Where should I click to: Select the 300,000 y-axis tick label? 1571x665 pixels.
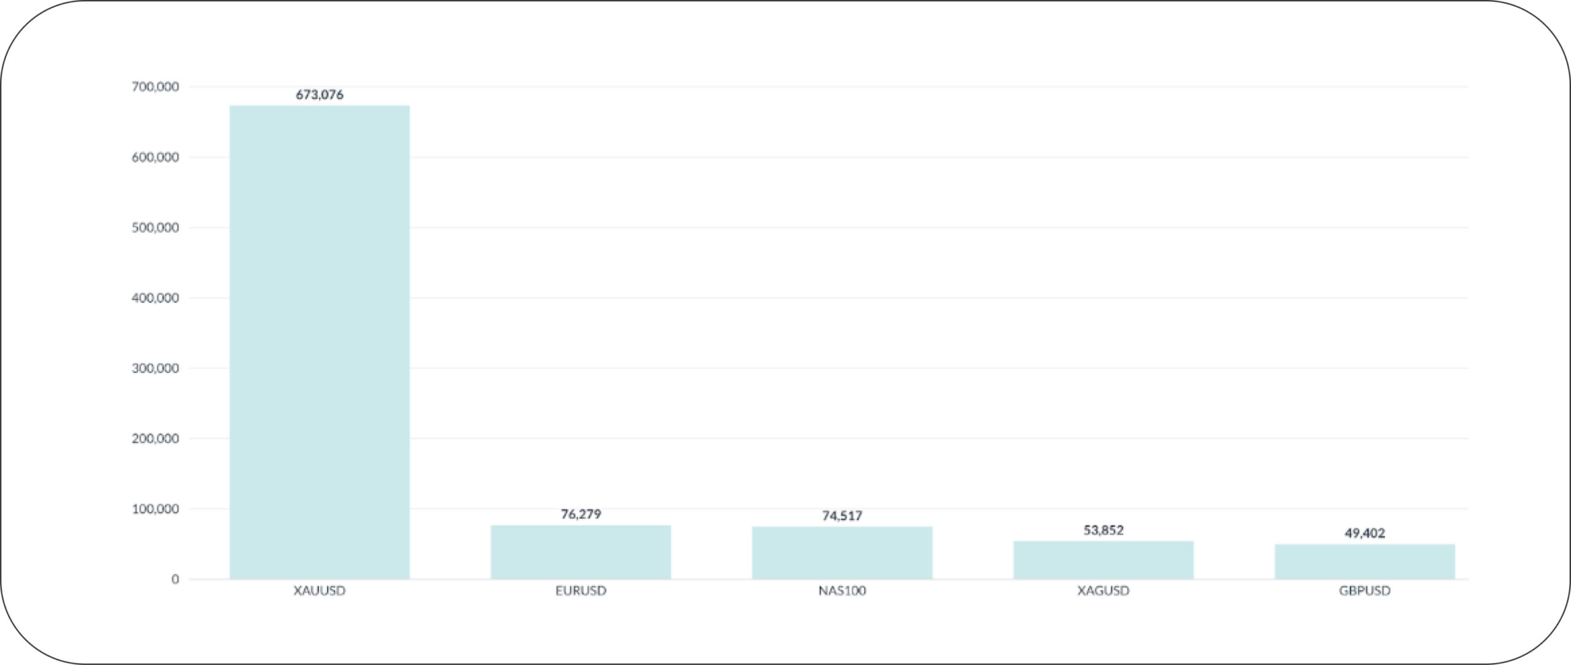(155, 368)
